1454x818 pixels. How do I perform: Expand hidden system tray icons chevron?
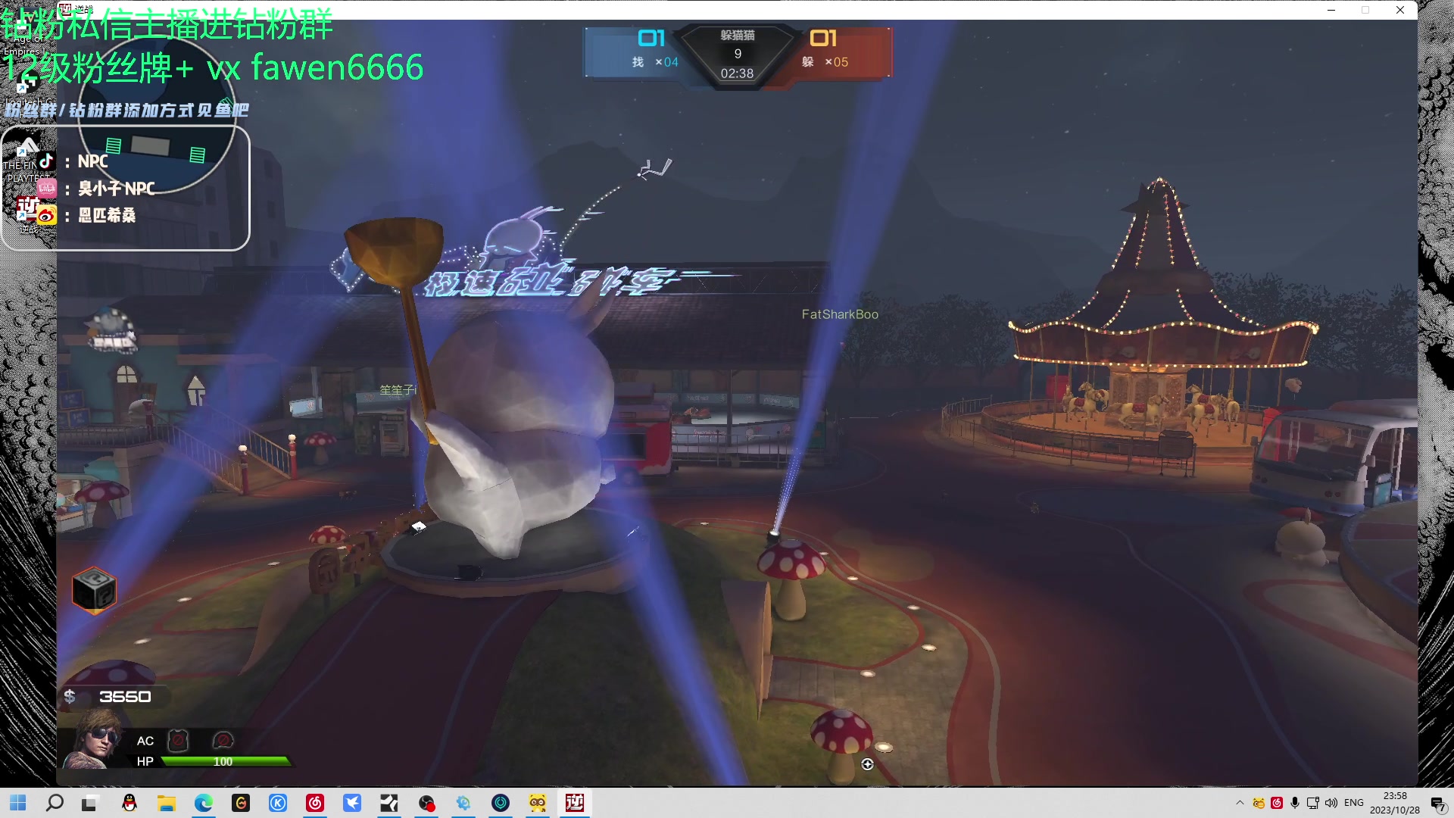click(1240, 803)
